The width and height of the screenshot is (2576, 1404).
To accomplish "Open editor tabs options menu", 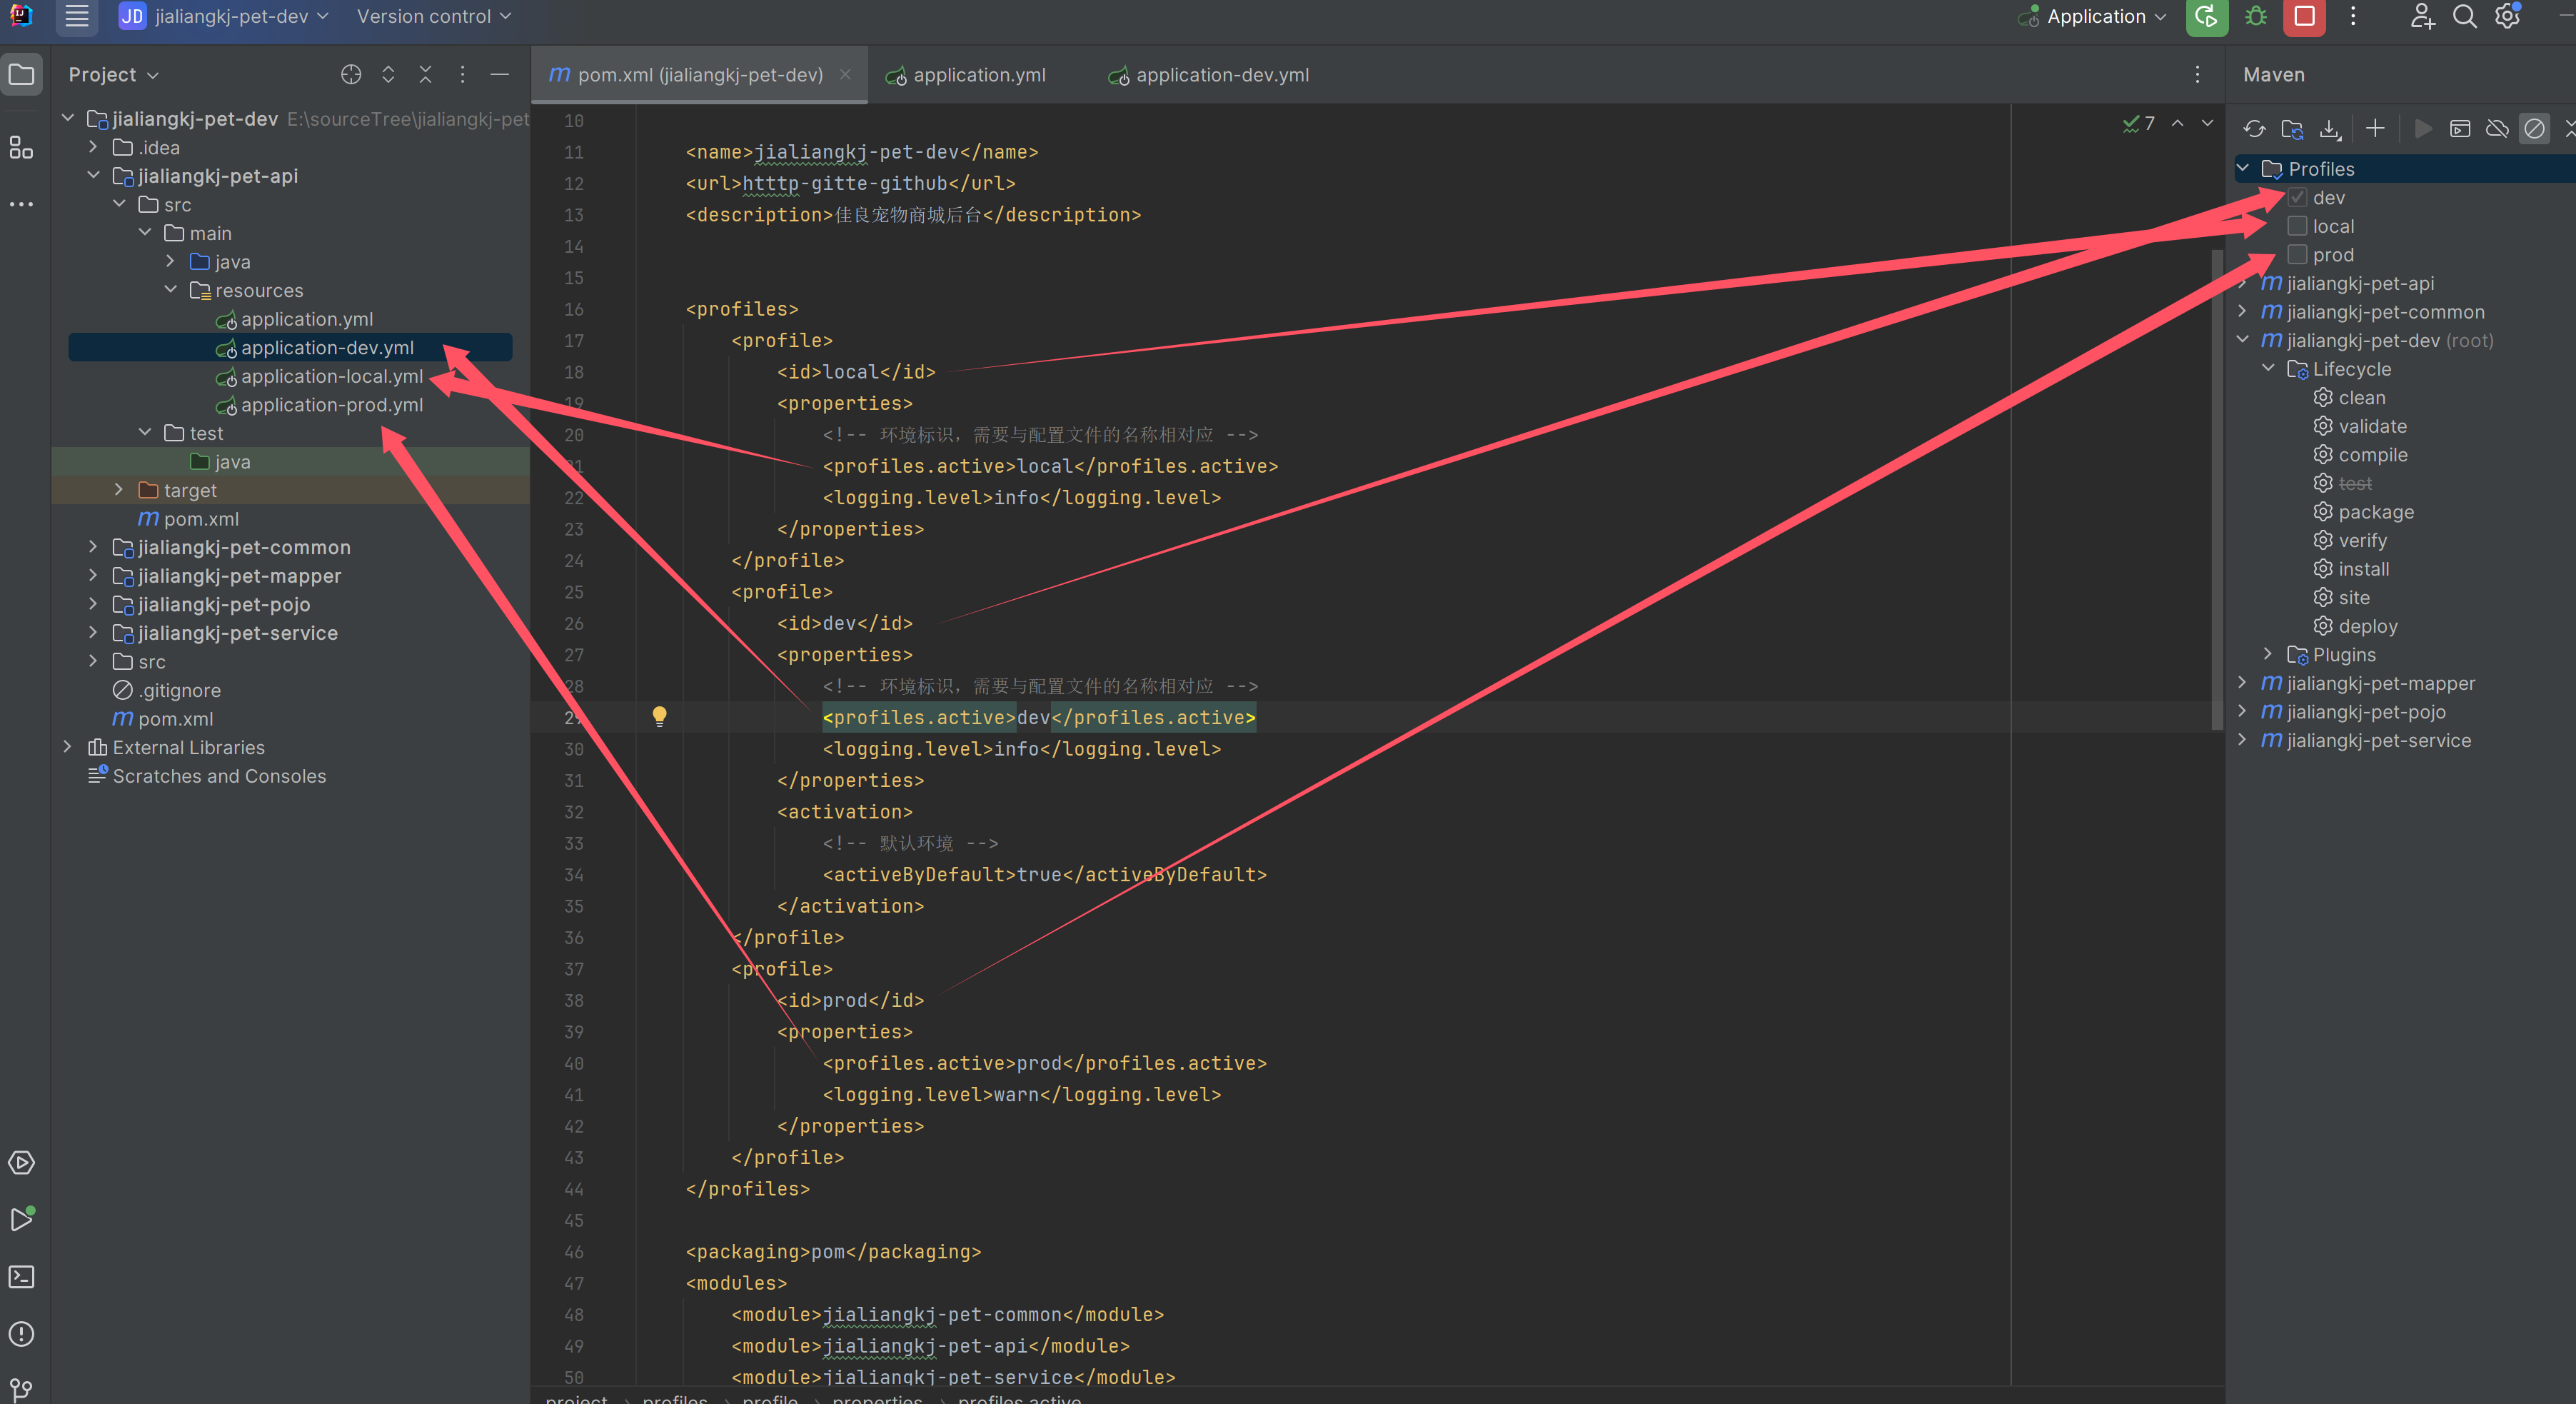I will click(x=2197, y=75).
